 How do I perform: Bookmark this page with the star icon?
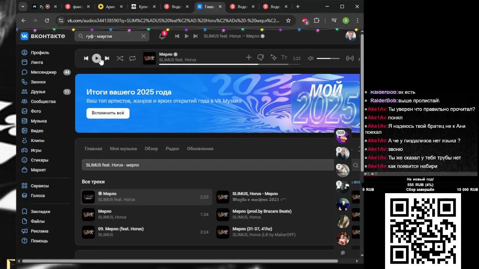[x=288, y=21]
